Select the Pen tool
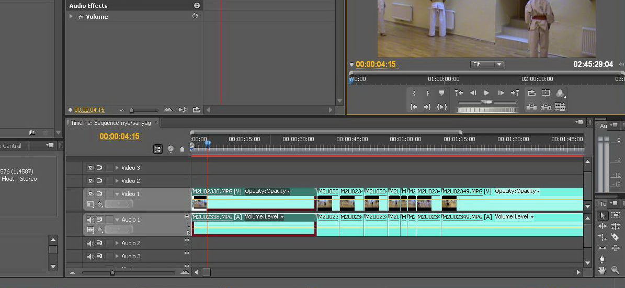 (x=603, y=259)
